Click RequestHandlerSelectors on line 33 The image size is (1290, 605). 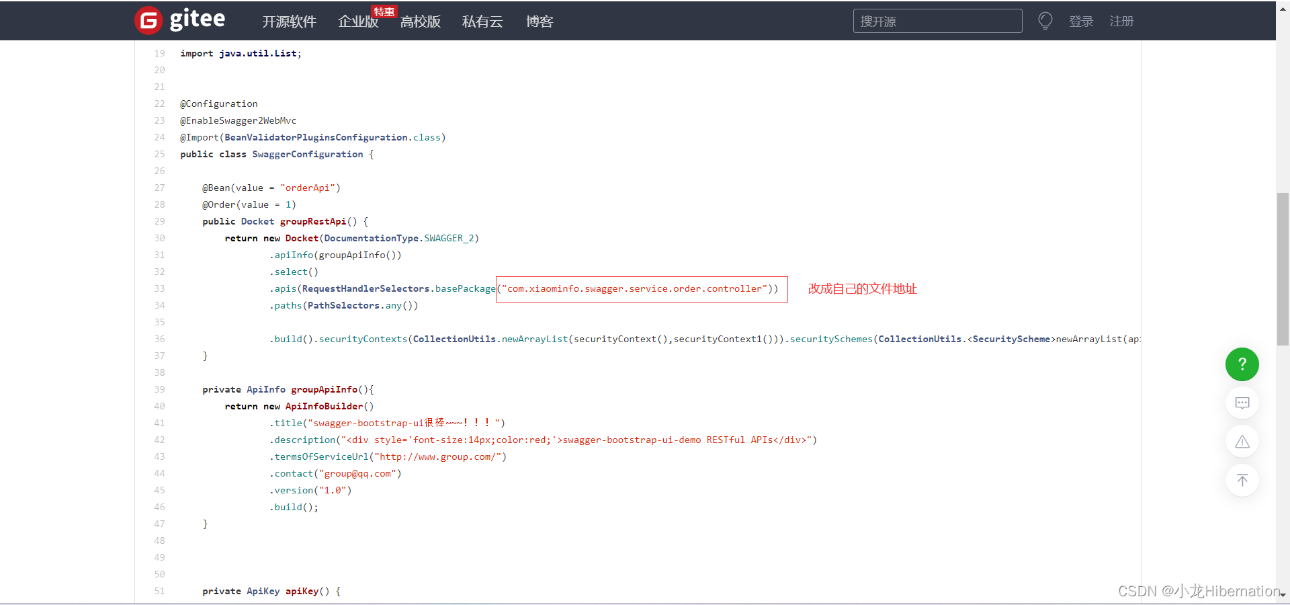tap(365, 288)
